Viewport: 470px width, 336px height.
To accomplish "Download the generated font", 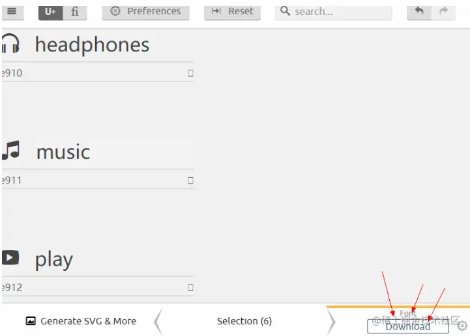I will coord(407,326).
